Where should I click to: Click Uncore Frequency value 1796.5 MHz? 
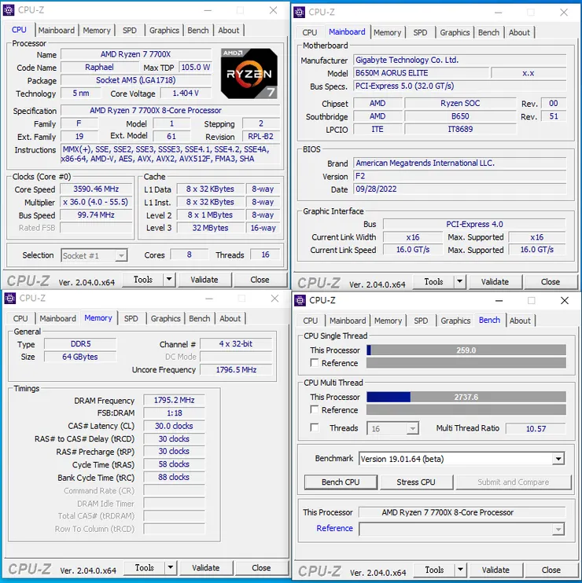click(x=236, y=370)
